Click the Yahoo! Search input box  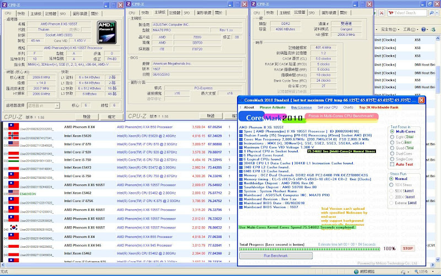407,13
